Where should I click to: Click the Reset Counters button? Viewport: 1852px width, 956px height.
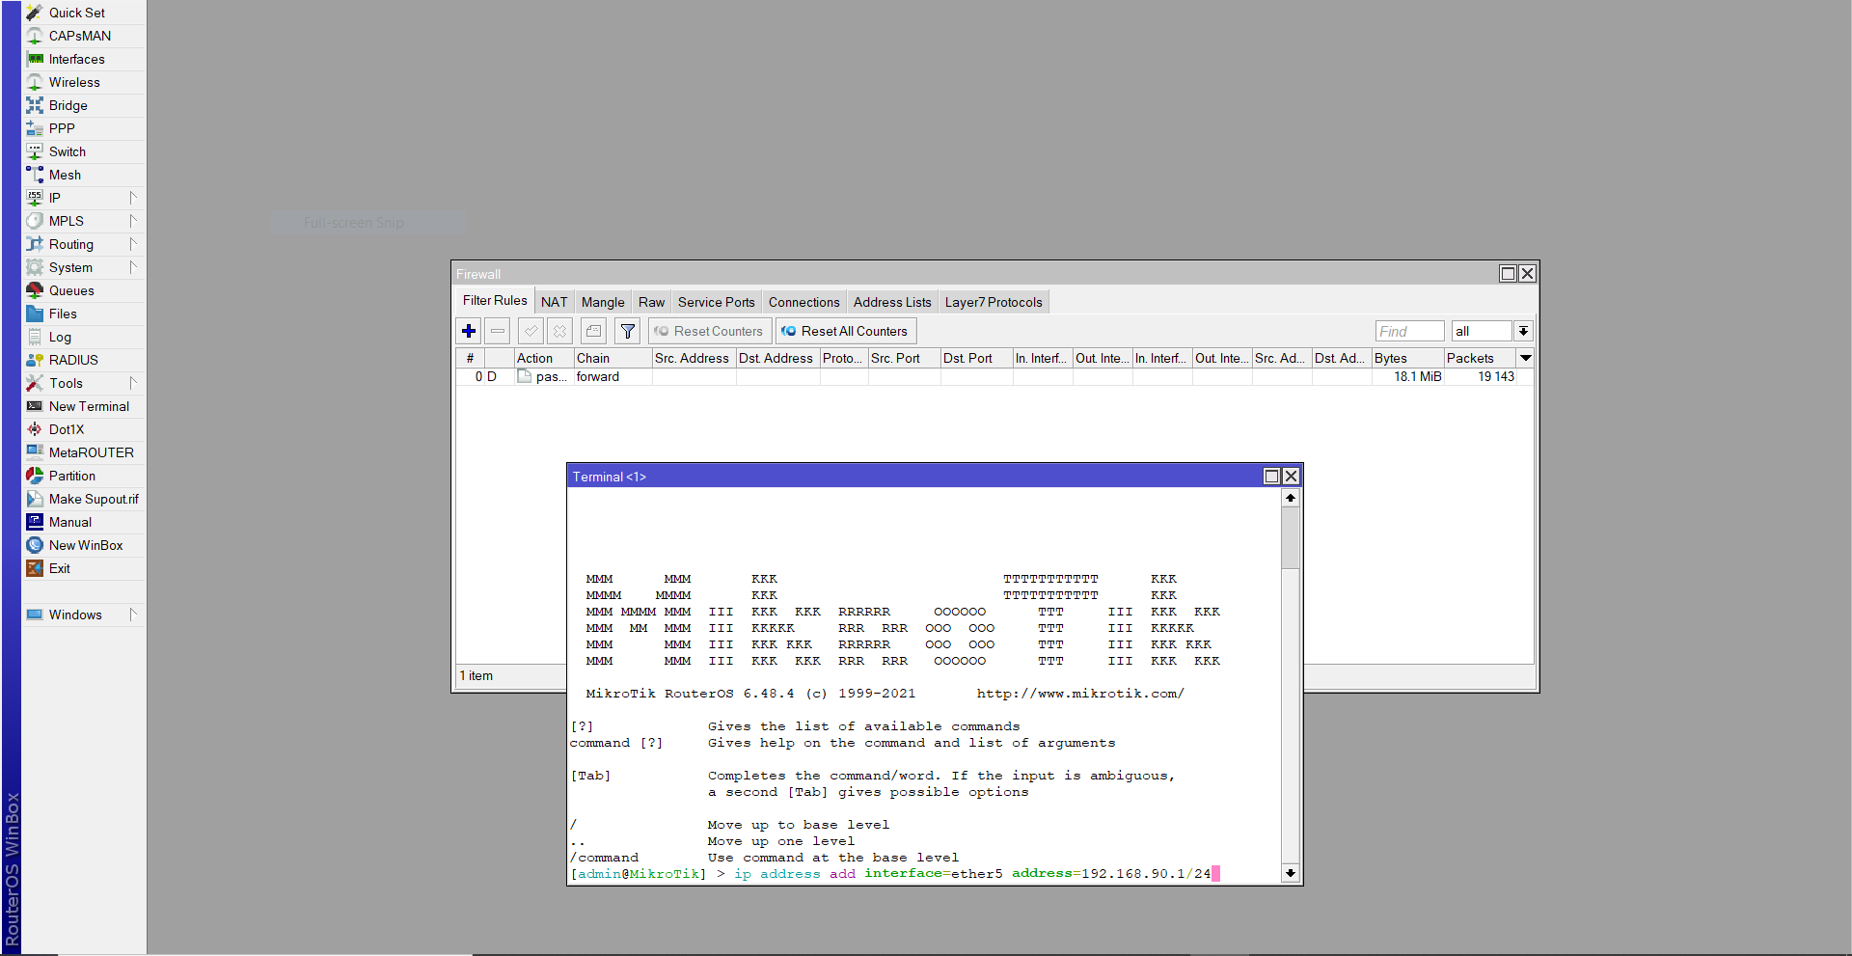[x=710, y=331]
